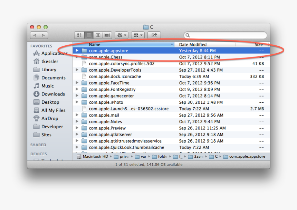Expand the com.apple.gamecenter folder

[x=77, y=95]
